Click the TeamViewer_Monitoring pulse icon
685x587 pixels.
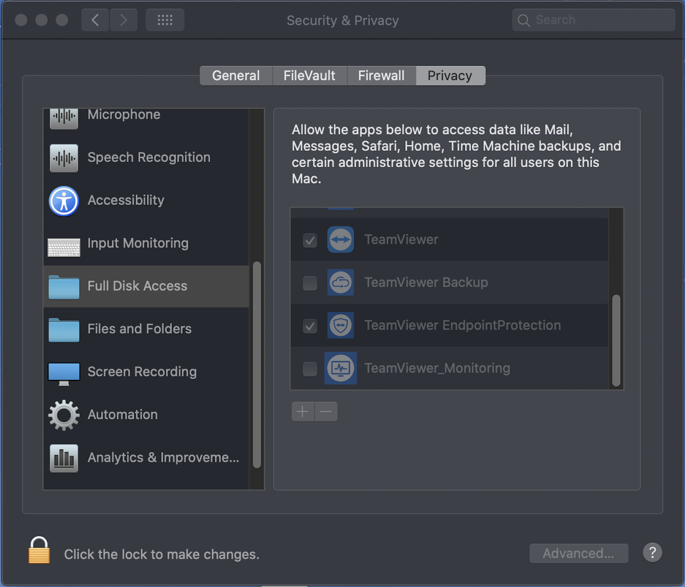coord(340,368)
